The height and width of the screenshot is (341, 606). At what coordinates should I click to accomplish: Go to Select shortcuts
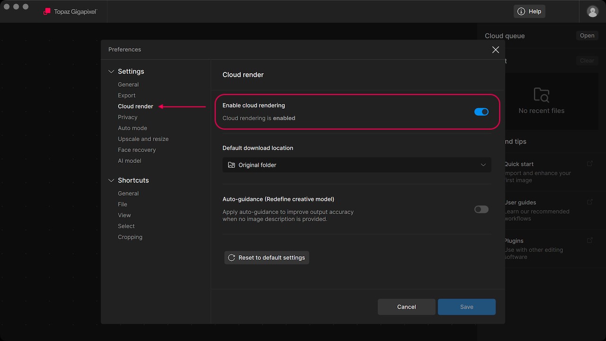126,226
